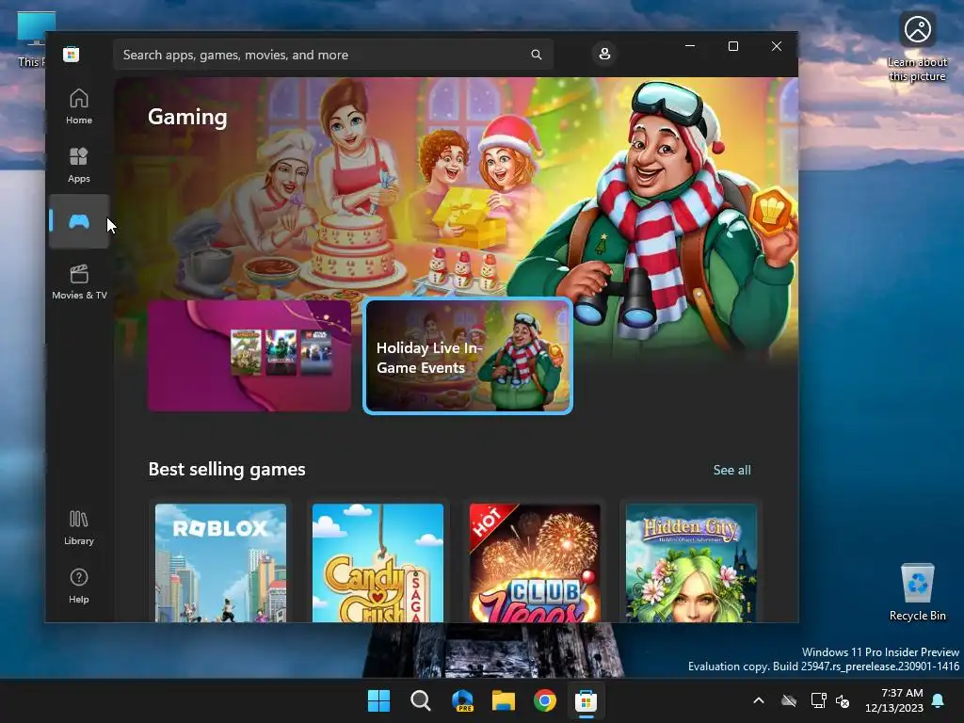Image resolution: width=964 pixels, height=723 pixels.
Task: Click the OneDrive cloud tray icon
Action: [789, 700]
